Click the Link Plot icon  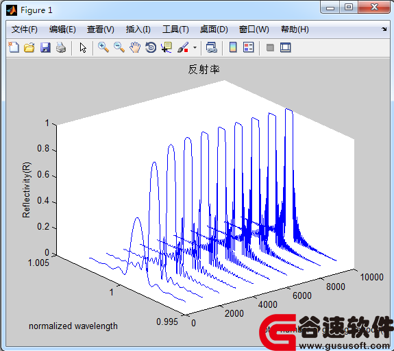pyautogui.click(x=211, y=47)
